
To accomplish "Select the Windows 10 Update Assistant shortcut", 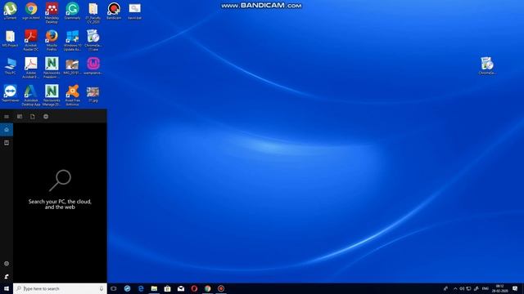I will (72, 40).
